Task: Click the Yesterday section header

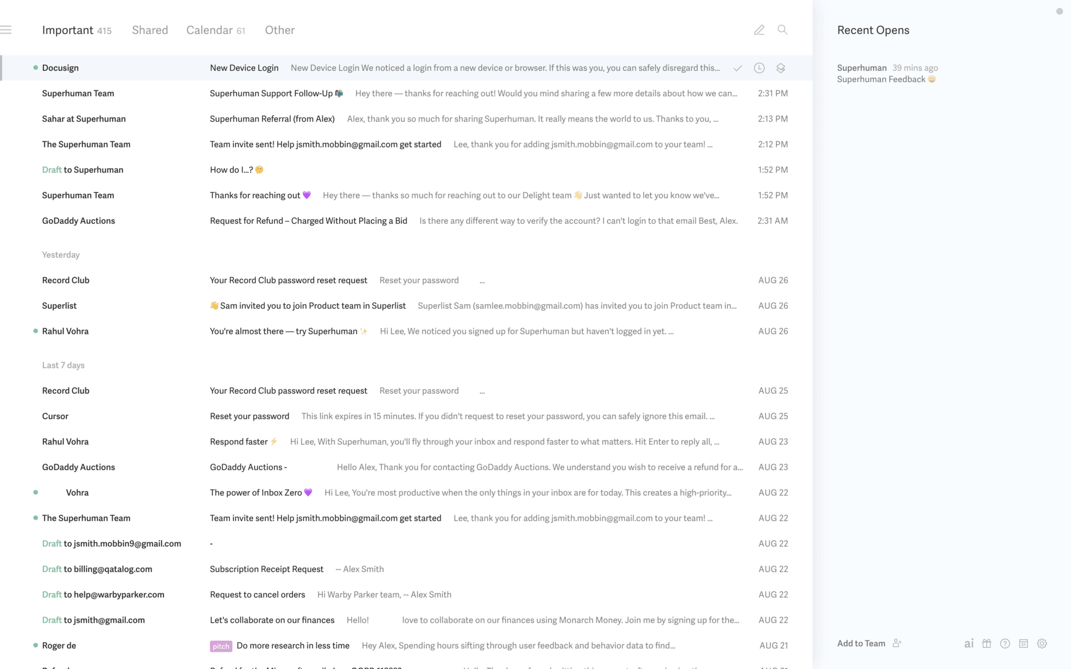Action: coord(61,255)
